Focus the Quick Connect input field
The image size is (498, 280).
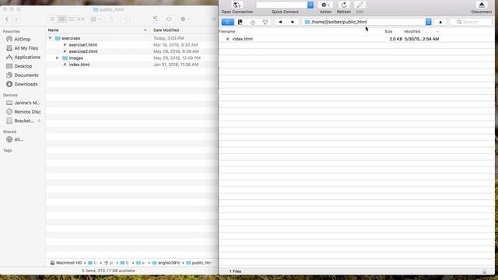pos(282,5)
